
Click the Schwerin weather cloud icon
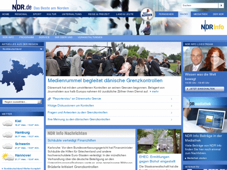7,146
